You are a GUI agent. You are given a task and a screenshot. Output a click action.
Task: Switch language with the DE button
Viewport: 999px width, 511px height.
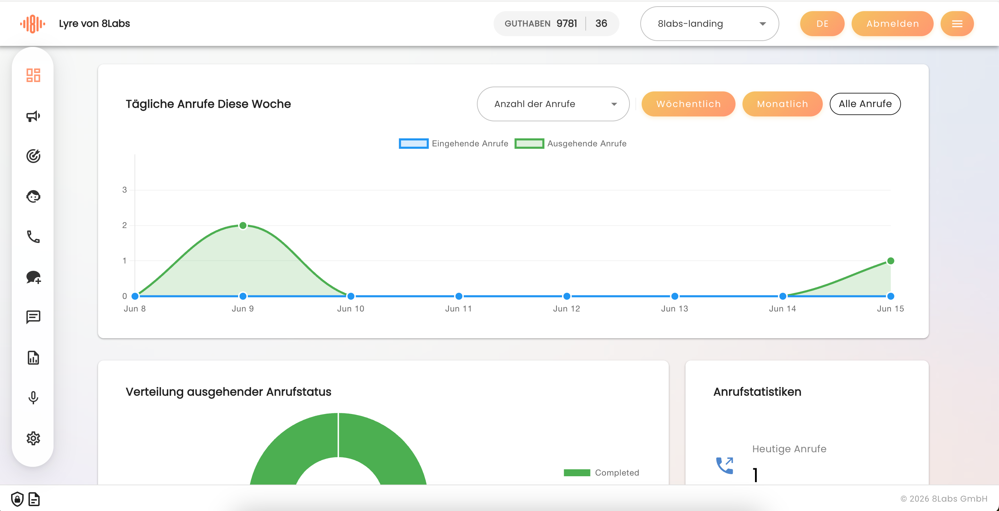tap(822, 24)
